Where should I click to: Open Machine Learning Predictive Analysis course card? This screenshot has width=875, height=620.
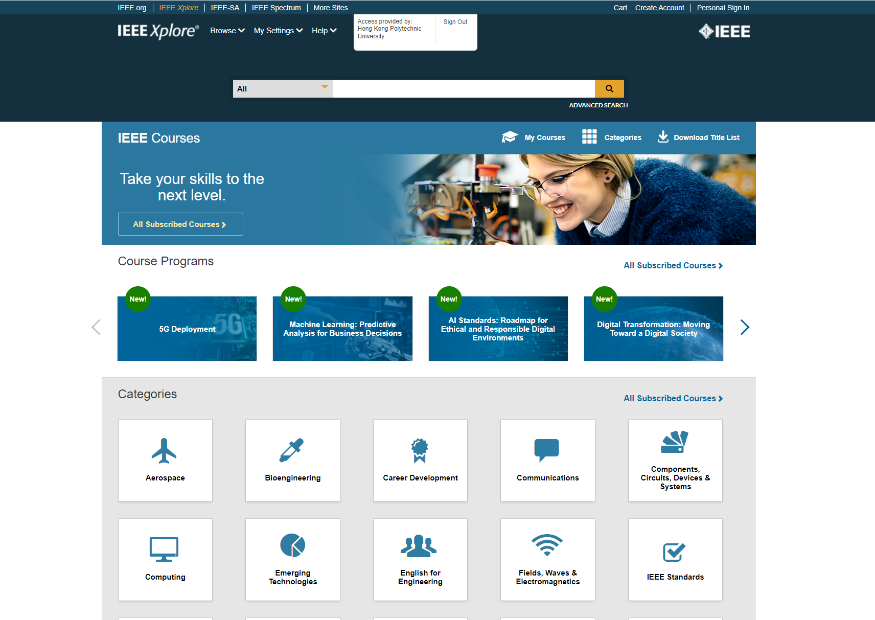point(342,329)
